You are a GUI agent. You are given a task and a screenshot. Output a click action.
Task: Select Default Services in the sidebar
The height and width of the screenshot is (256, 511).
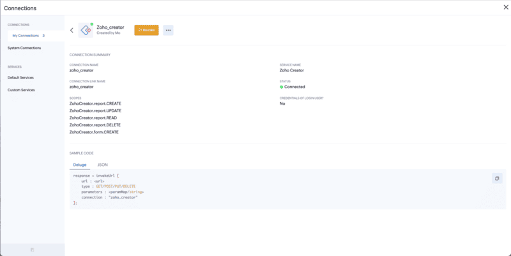(x=20, y=77)
